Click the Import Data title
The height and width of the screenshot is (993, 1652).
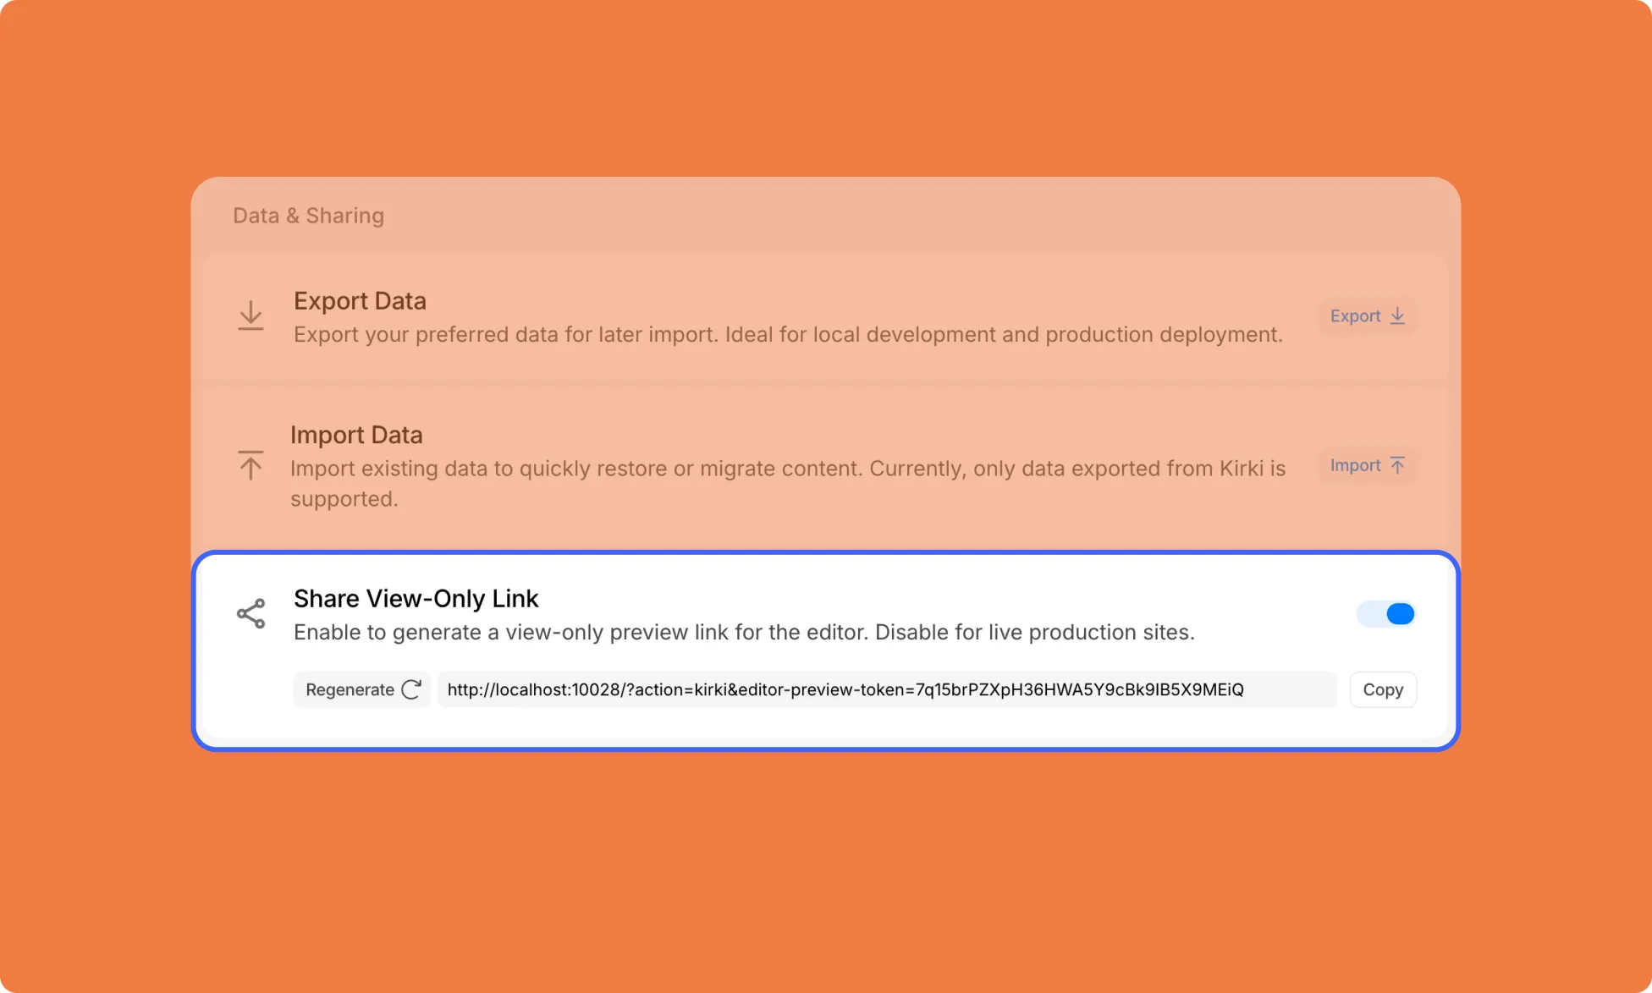click(x=356, y=435)
